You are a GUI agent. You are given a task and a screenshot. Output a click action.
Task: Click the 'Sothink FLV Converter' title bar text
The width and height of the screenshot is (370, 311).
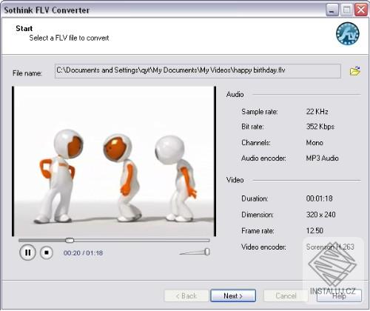coord(47,10)
